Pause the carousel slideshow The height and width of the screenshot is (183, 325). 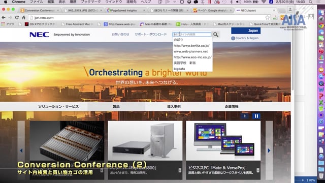pyautogui.click(x=256, y=116)
